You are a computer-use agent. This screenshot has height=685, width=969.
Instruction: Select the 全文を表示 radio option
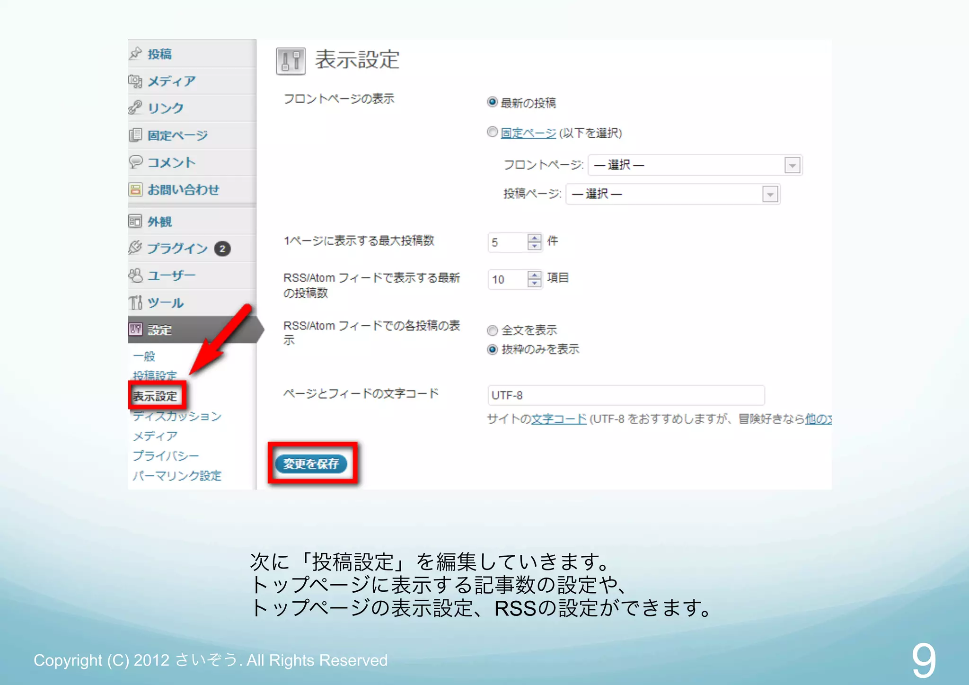(492, 330)
